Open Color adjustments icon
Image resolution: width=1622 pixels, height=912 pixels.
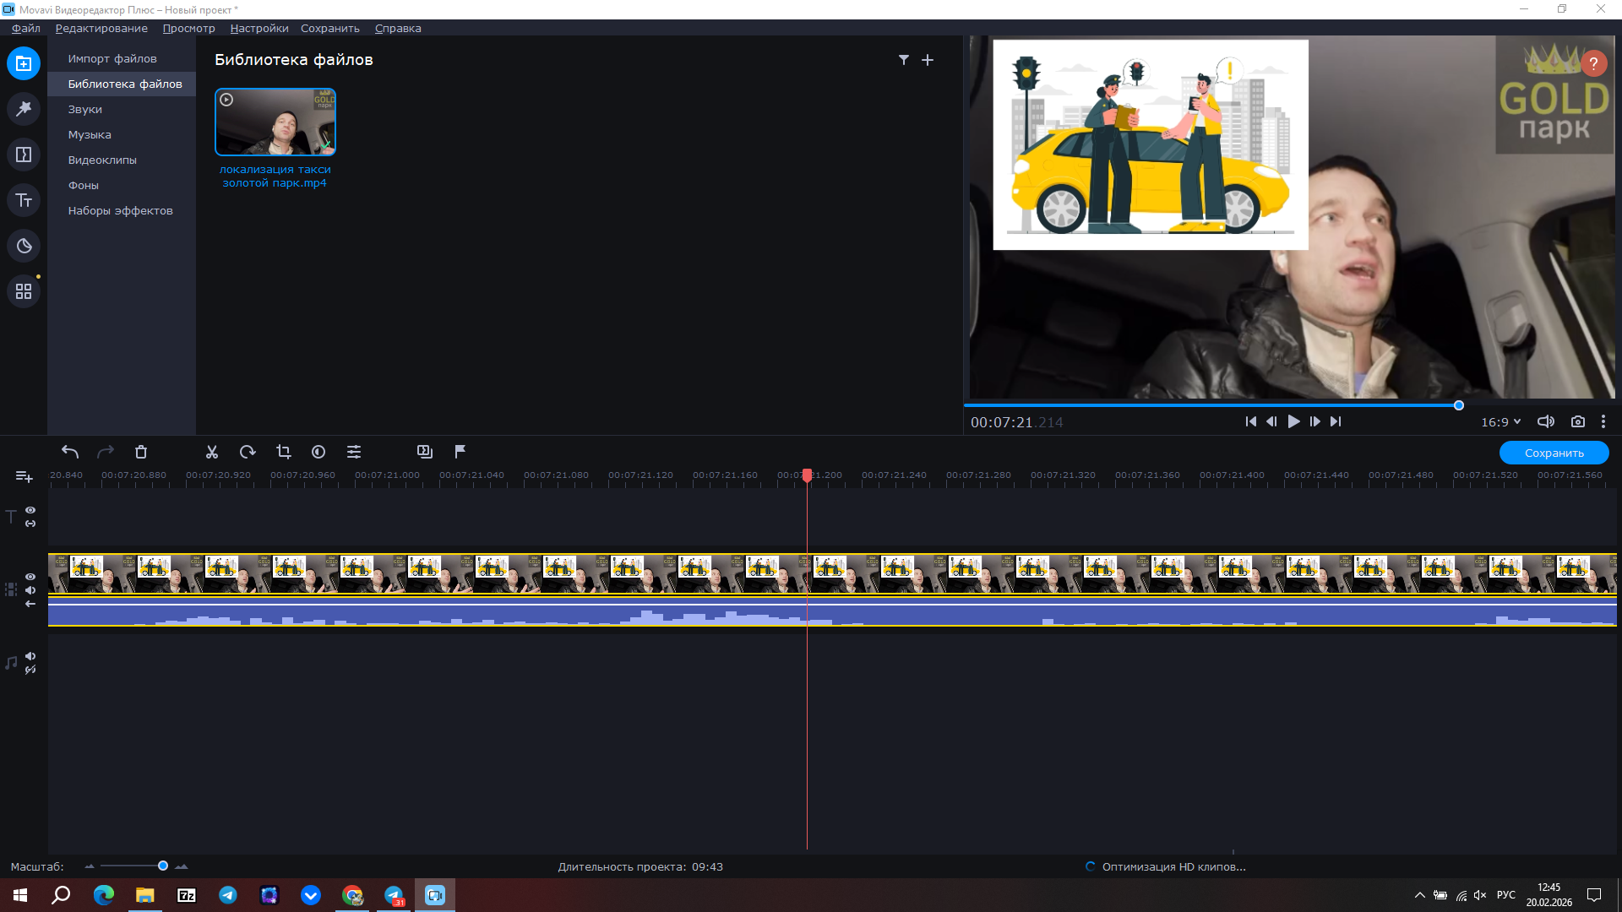pos(318,453)
